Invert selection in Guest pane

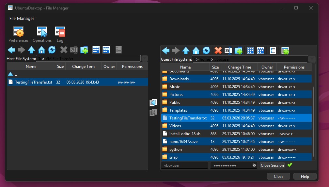(260, 51)
